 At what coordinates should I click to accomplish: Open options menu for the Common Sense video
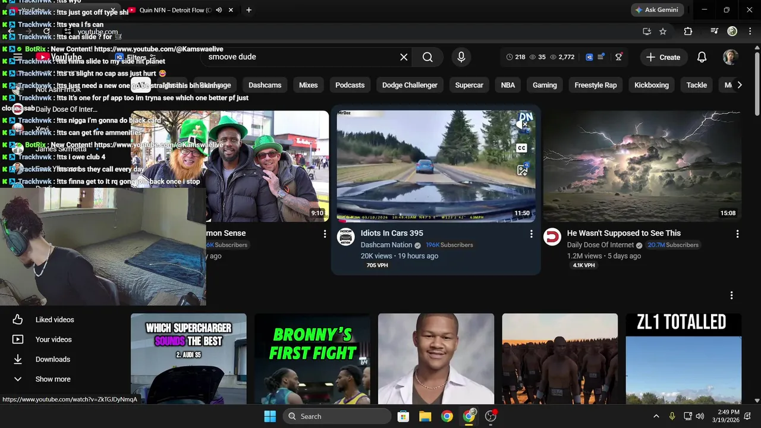click(x=325, y=234)
